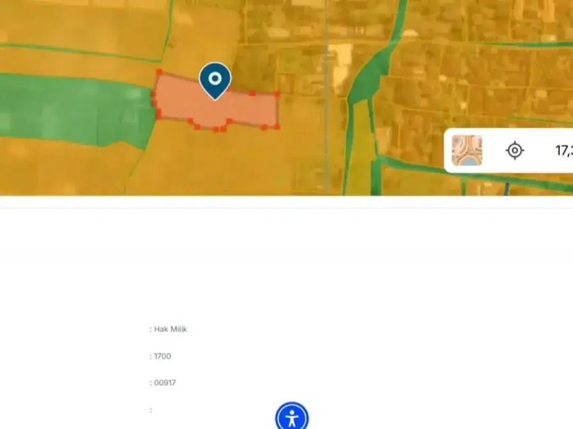Viewport: 573px width, 429px height.
Task: Click the coordinate readout starting with 17,3
Action: tap(564, 150)
